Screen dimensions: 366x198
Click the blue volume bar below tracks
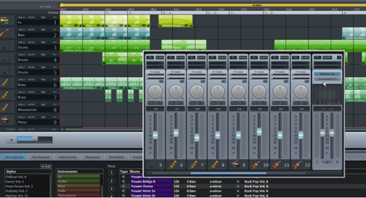(x=35, y=140)
